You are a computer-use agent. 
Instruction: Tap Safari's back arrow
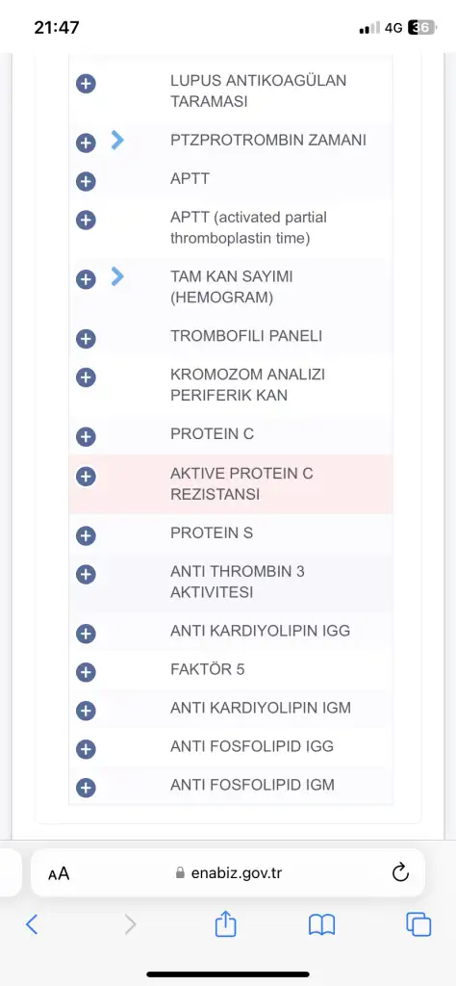point(32,924)
